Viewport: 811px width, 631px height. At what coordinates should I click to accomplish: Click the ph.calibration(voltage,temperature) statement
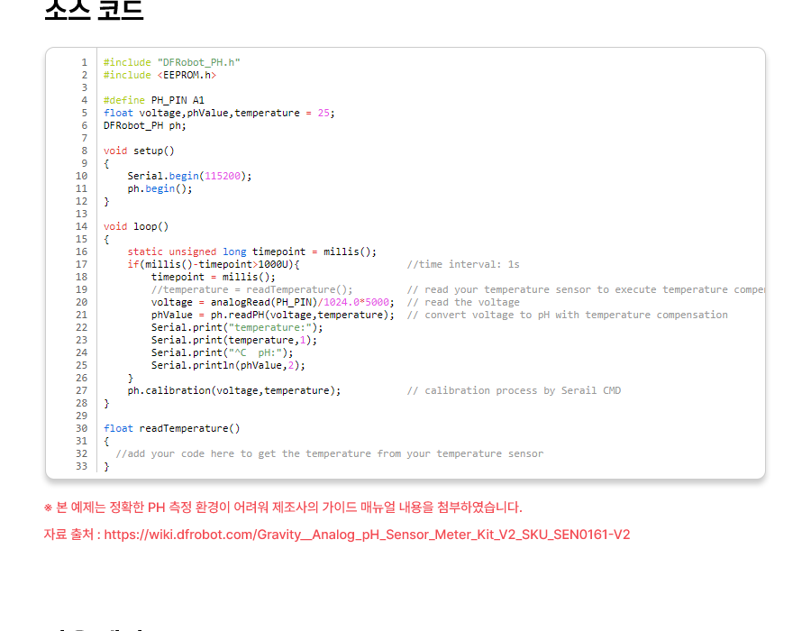[233, 390]
